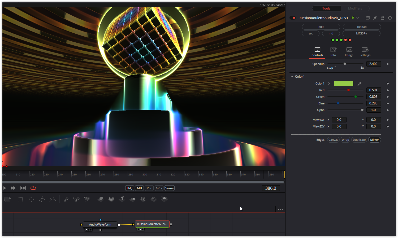Select the AudioWaveform node
This screenshot has height=238, width=398.
point(100,224)
